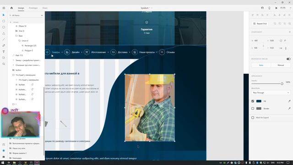Viewport: 293px width, 165px height.
Task: Collapse the HOME artboard in layers
Action: click(x=11, y=22)
